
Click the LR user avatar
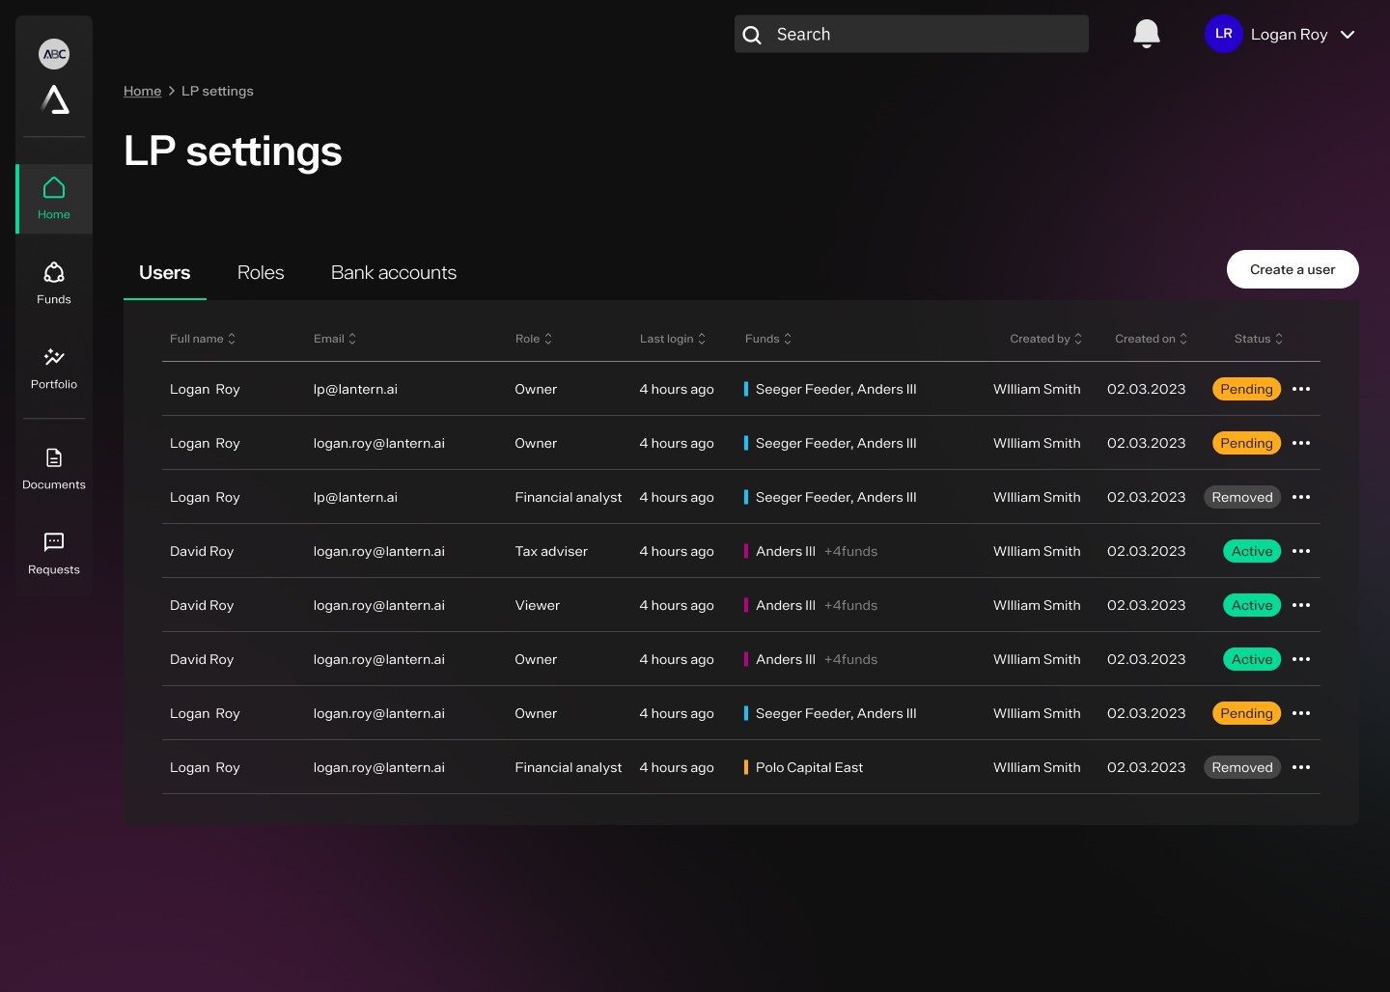click(1223, 34)
